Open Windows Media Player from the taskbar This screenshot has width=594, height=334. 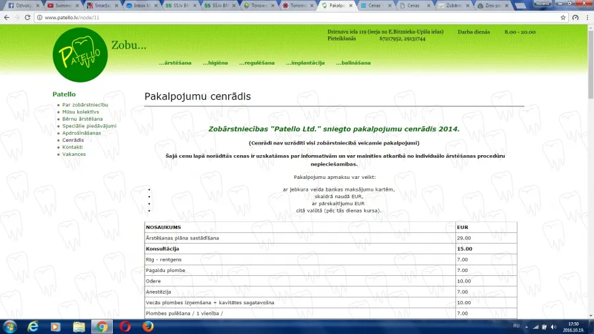click(55, 327)
